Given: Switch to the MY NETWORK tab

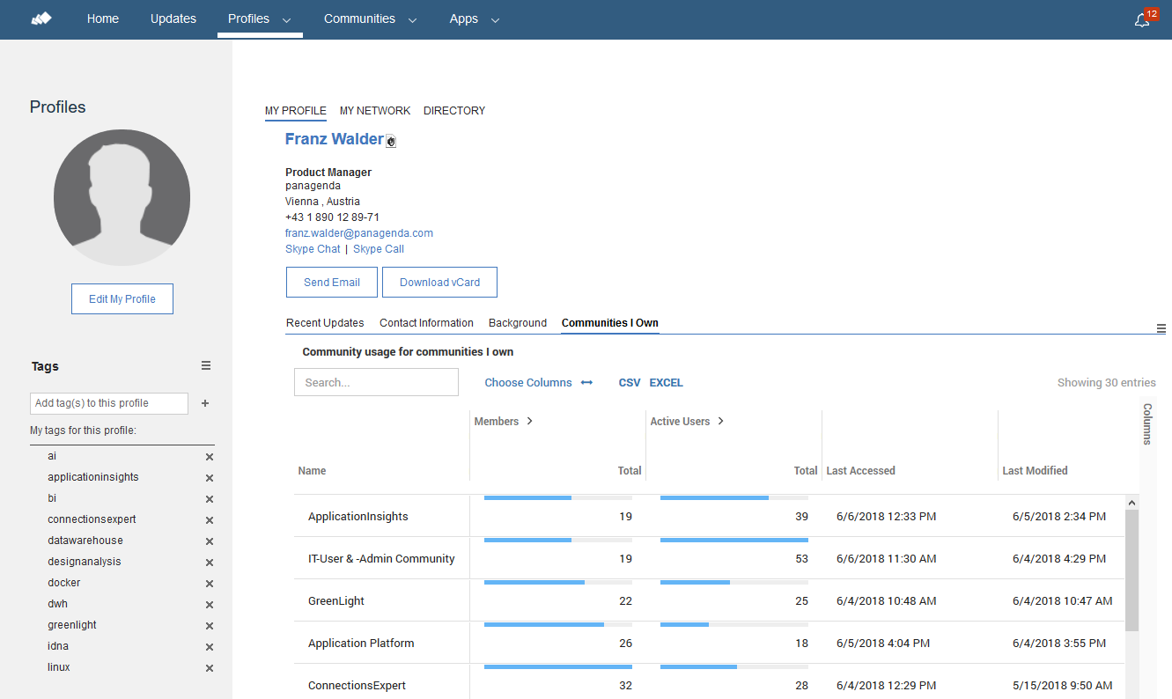Looking at the screenshot, I should click(375, 111).
